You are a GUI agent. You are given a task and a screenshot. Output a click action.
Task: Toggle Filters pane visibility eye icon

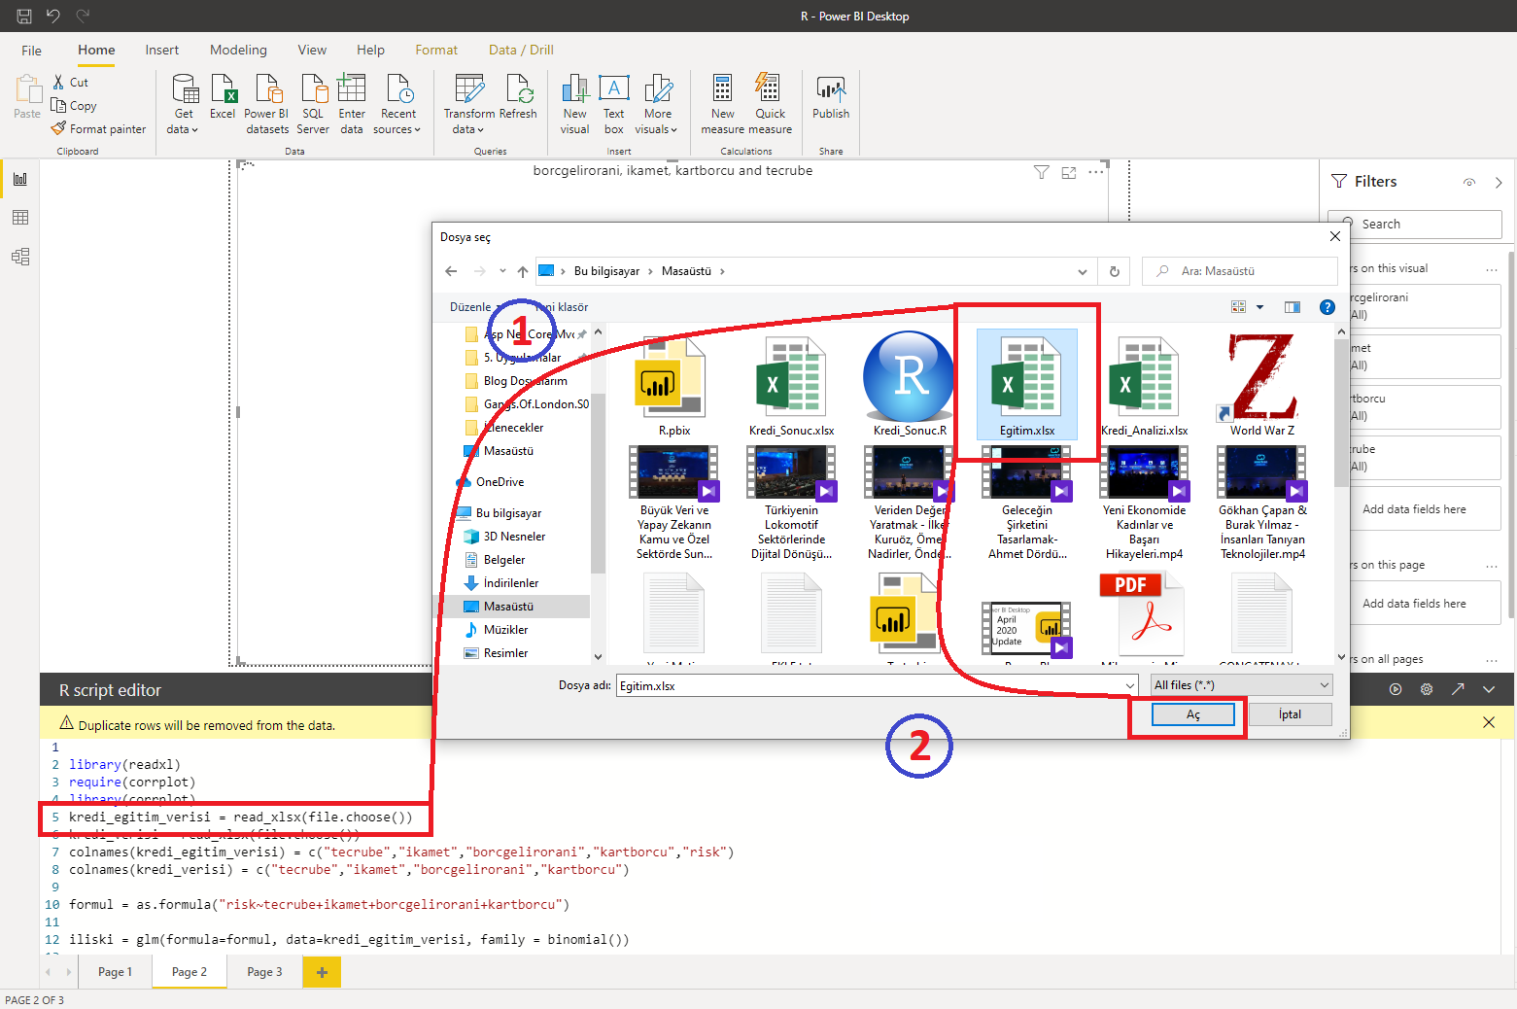pyautogui.click(x=1469, y=182)
